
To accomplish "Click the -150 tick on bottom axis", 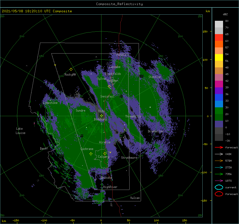I will pyautogui.click(x=16, y=221).
